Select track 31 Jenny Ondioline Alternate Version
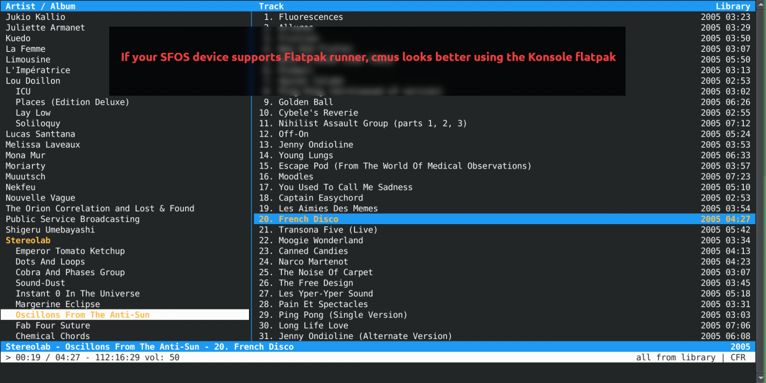Screen dimensions: 766x383 pyautogui.click(x=364, y=336)
